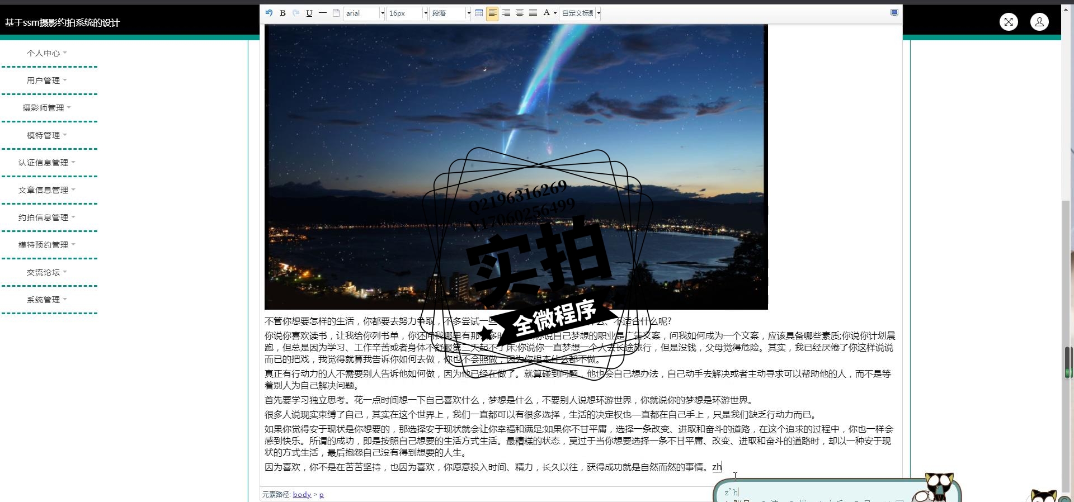Expand the 系统管理 menu
This screenshot has width=1074, height=502.
tap(47, 300)
